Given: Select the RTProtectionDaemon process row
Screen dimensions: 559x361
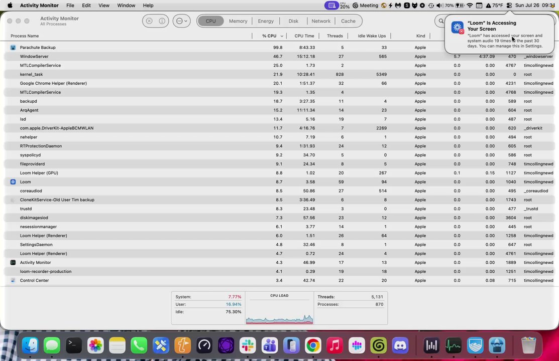Looking at the screenshot, I should (279, 146).
